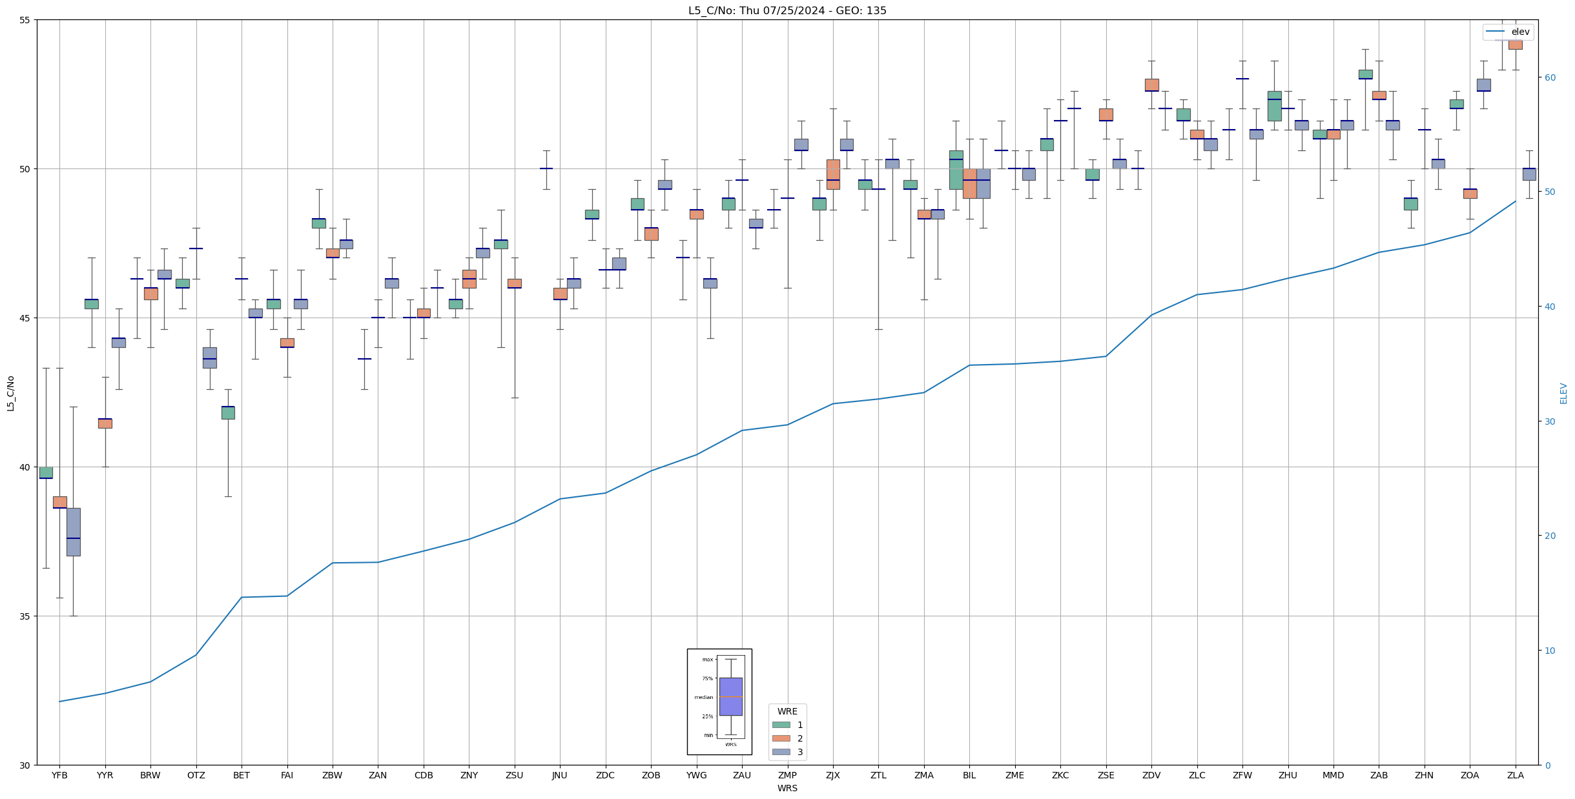
Task: Click the ZTL station label
Action: (878, 775)
